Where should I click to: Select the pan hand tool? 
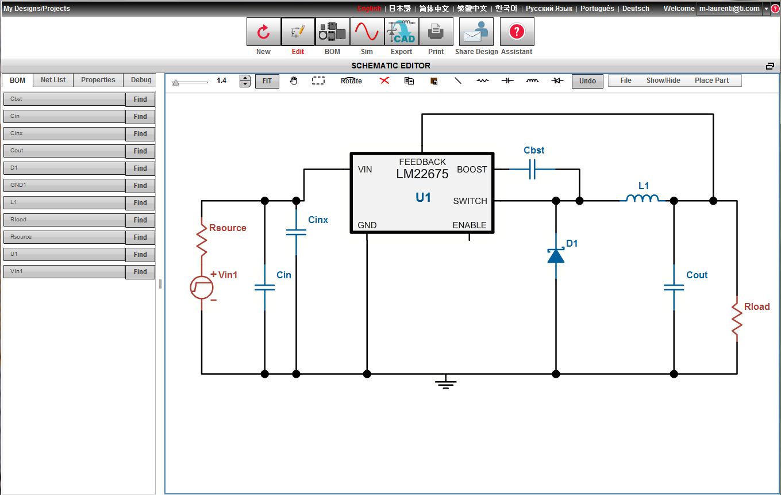(294, 80)
